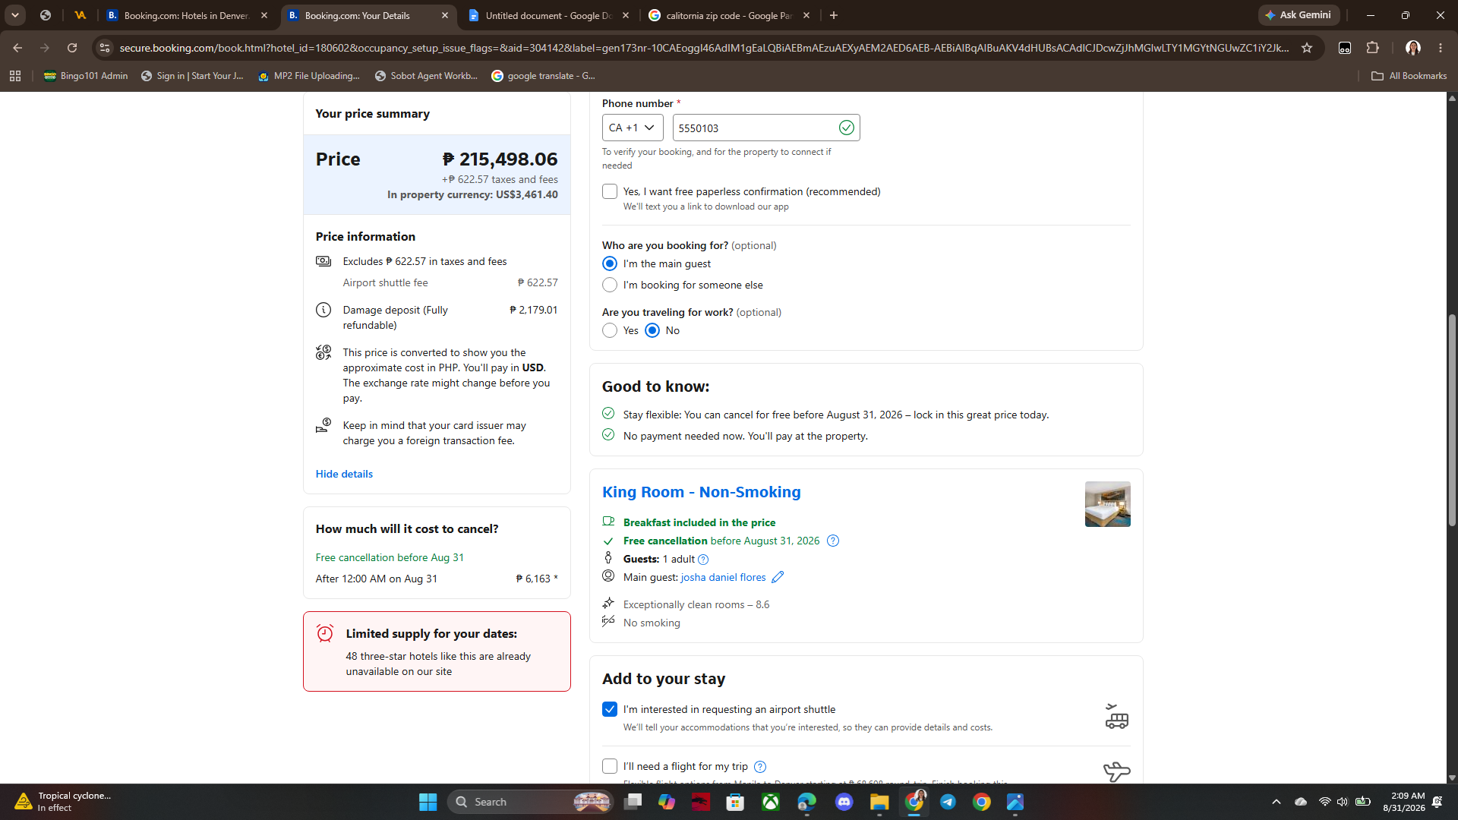Screen dimensions: 1458x820
Task: Reload the current page
Action: (72, 48)
